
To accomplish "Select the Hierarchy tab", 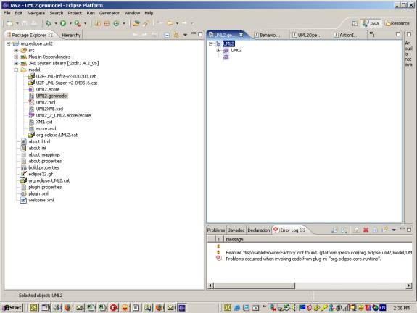I will [x=71, y=35].
